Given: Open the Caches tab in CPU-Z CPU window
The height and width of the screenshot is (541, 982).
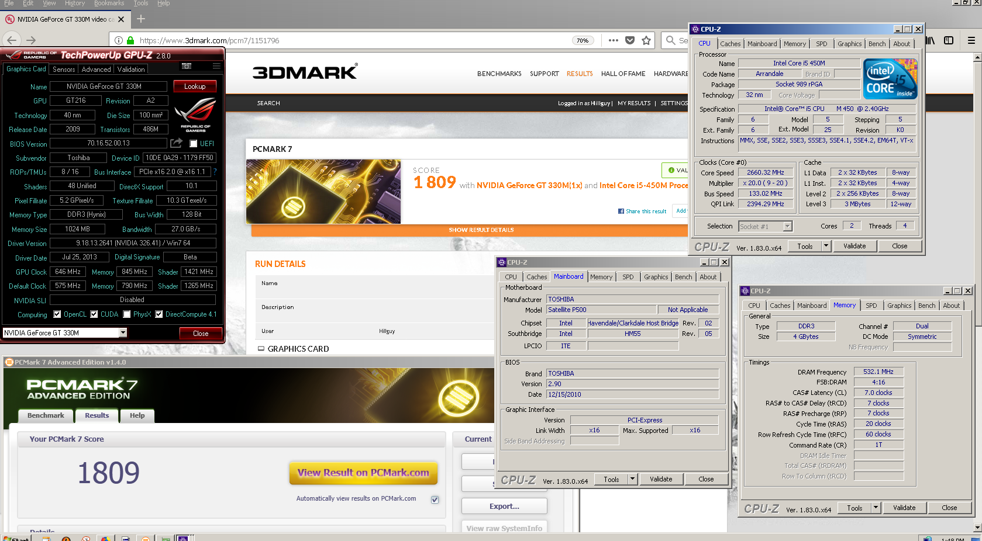Looking at the screenshot, I should [x=730, y=44].
